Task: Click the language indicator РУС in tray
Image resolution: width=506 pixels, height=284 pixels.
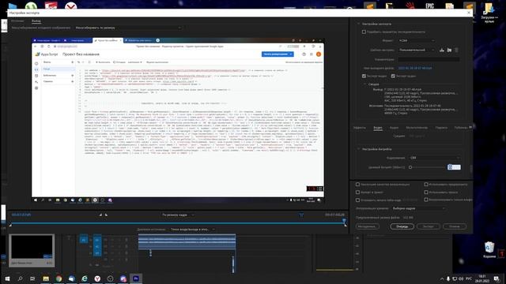Action: (x=469, y=278)
